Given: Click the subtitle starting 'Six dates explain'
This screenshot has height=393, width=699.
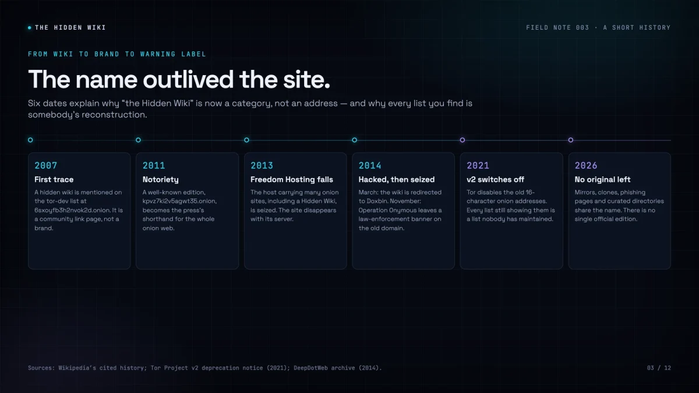Looking at the screenshot, I should [x=250, y=109].
